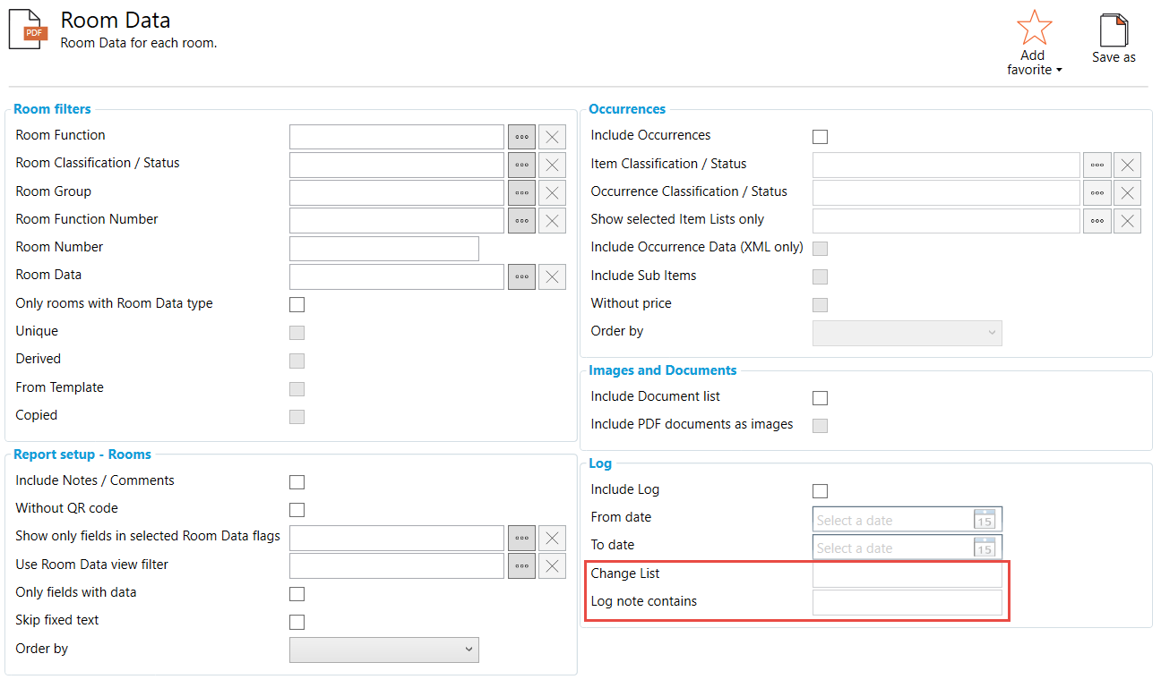Toggle Only fields with data checkbox

point(297,594)
